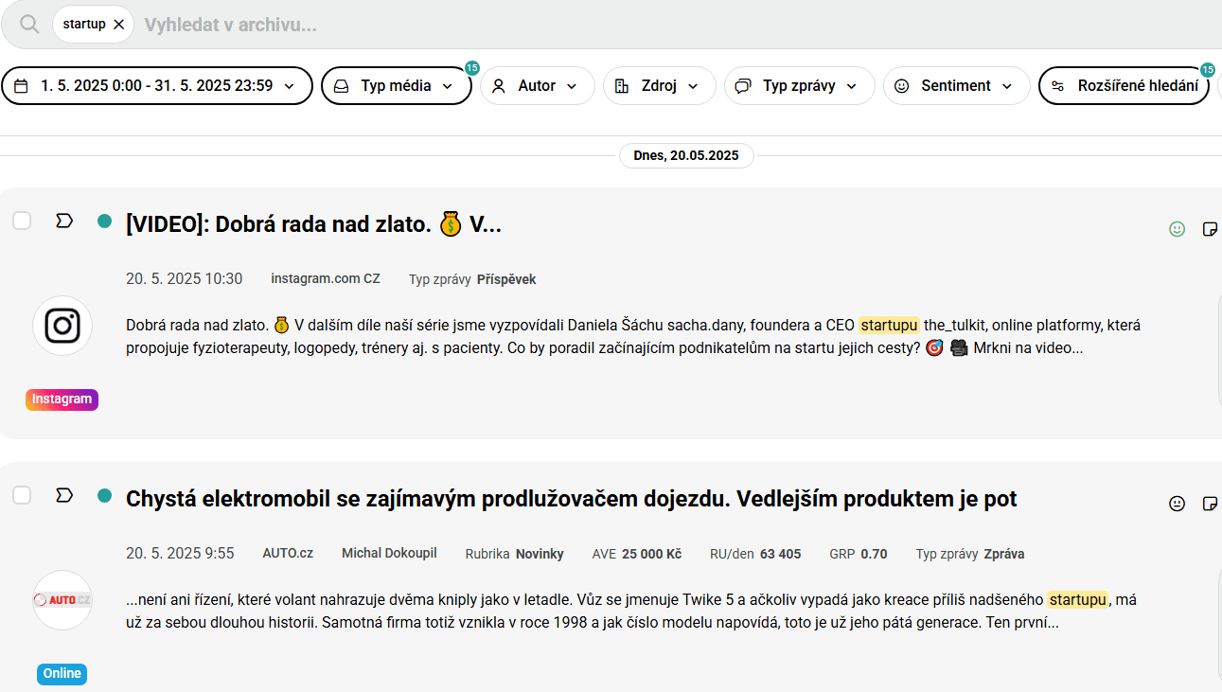Open note icon on AUTO.cz article

point(1209,504)
